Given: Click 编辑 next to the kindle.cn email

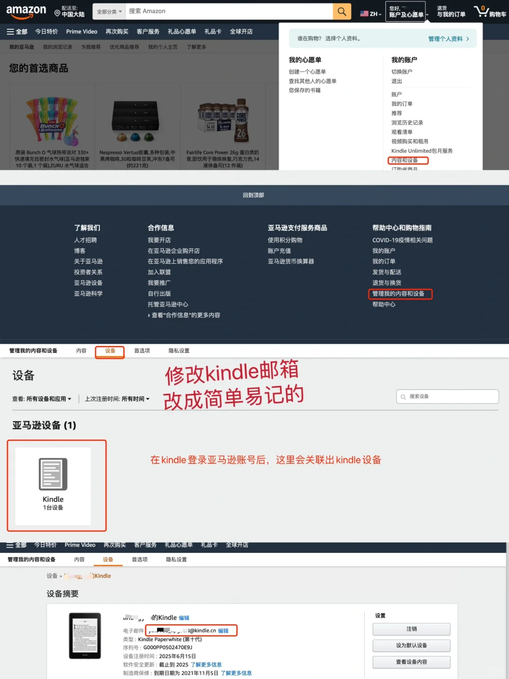Looking at the screenshot, I should click(223, 630).
